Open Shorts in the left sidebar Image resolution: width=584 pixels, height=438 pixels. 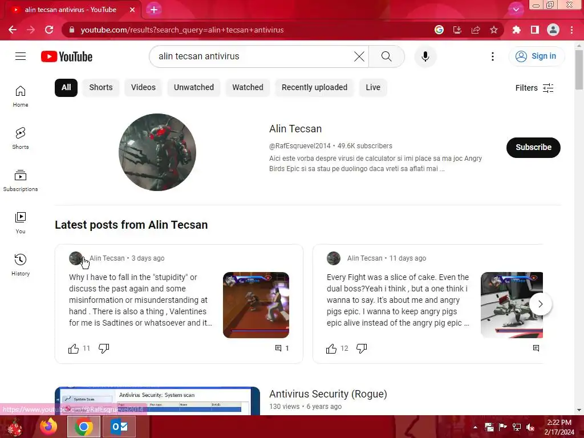pos(21,139)
